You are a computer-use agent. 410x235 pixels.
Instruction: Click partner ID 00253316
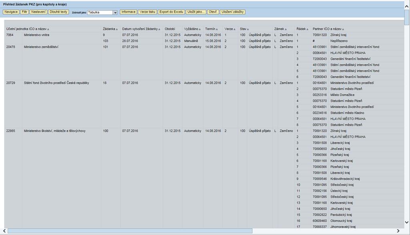click(x=320, y=95)
